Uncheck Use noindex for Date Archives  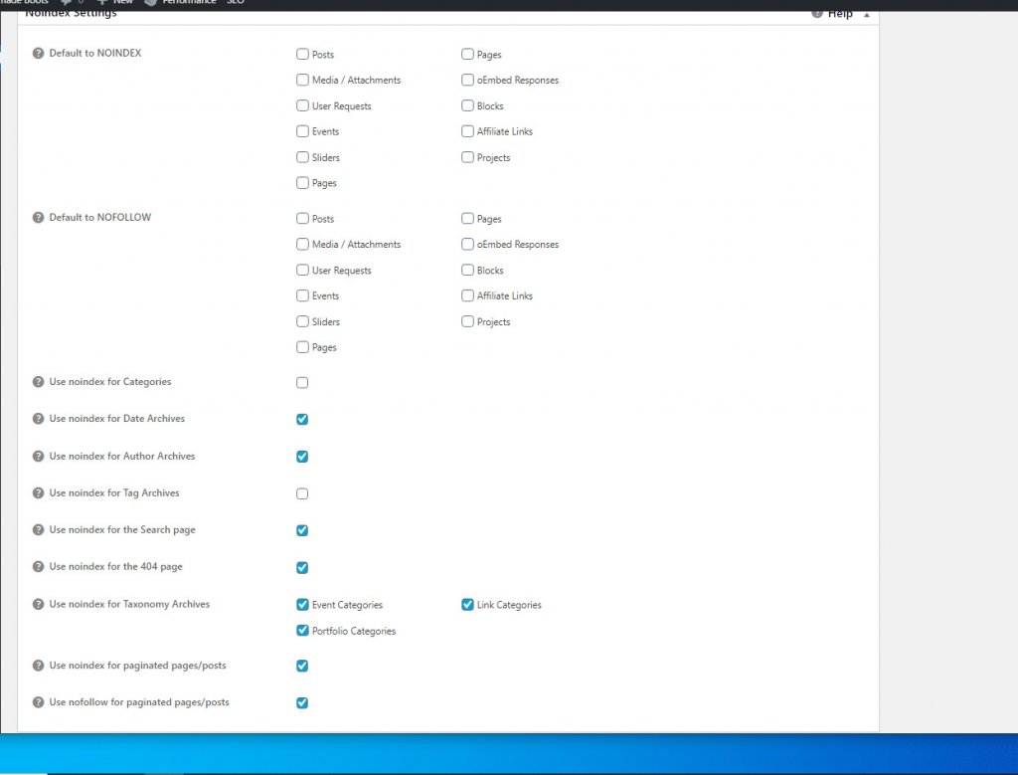click(x=302, y=420)
